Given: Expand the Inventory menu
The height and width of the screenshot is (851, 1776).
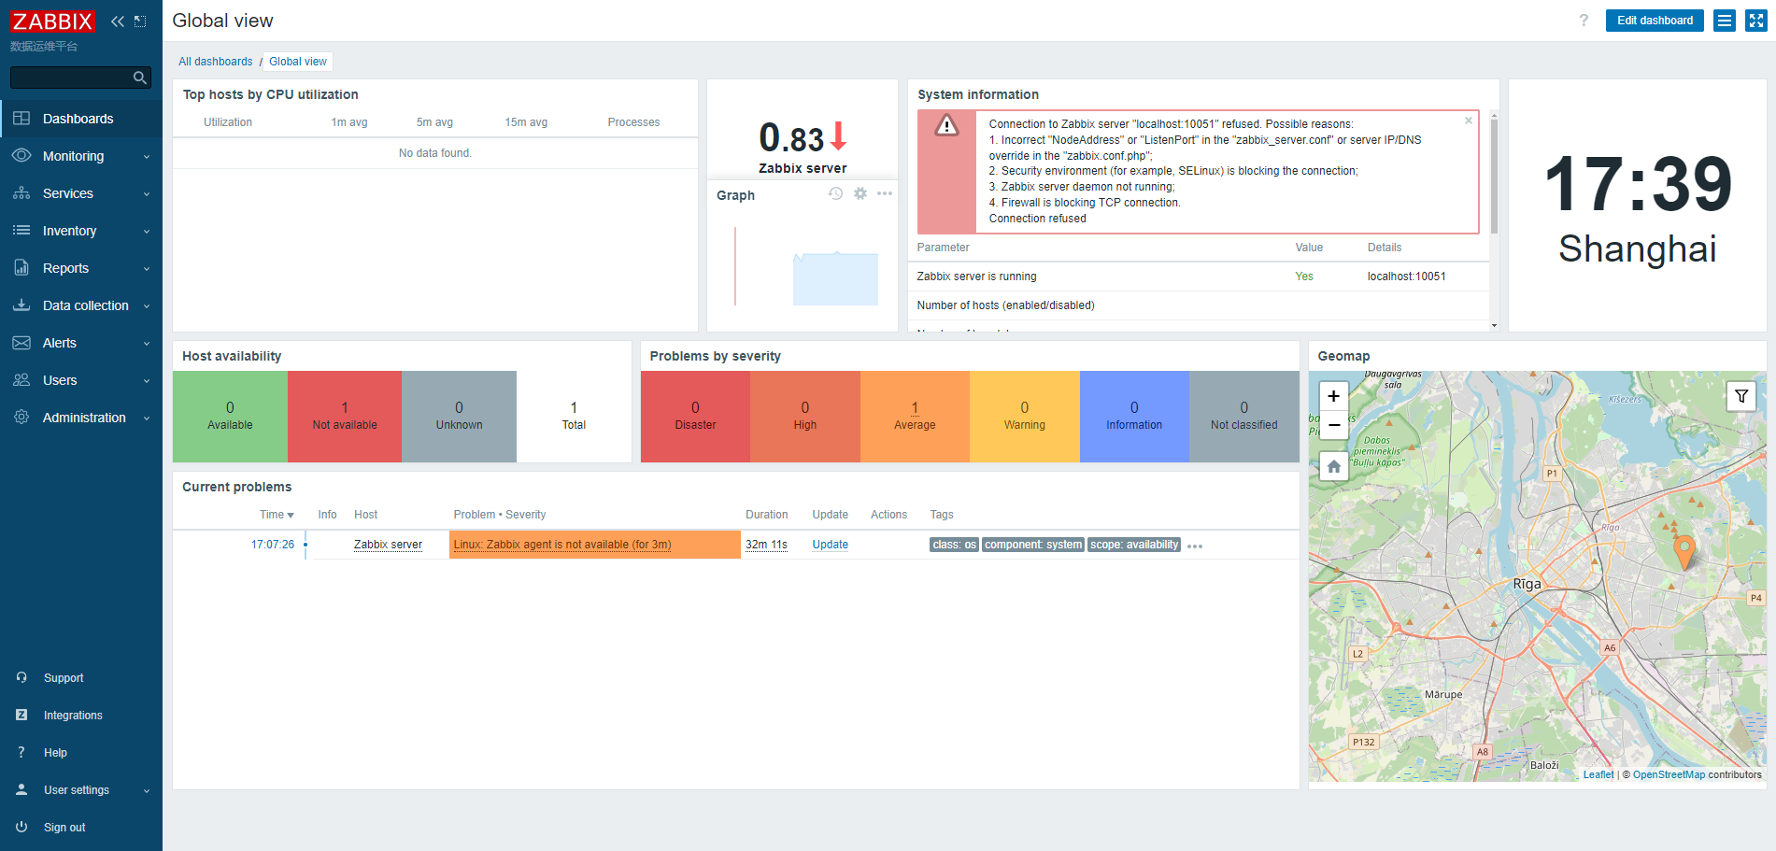Looking at the screenshot, I should [81, 231].
